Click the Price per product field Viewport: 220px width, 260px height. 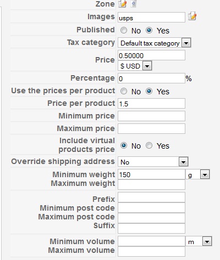(x=151, y=104)
